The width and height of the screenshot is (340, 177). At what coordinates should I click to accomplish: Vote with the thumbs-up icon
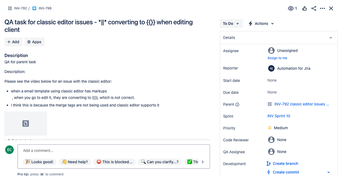coord(305,9)
